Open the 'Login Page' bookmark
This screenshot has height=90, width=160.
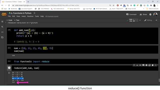[x=87, y=9]
